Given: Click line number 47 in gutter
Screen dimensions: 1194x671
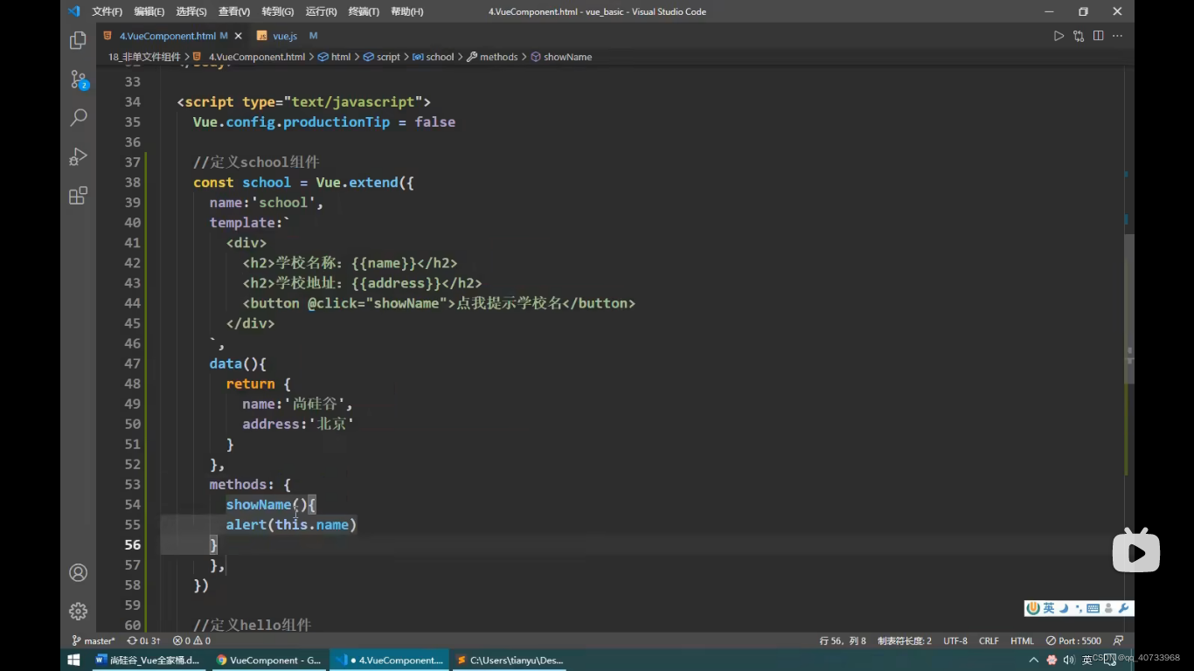Looking at the screenshot, I should [x=132, y=363].
